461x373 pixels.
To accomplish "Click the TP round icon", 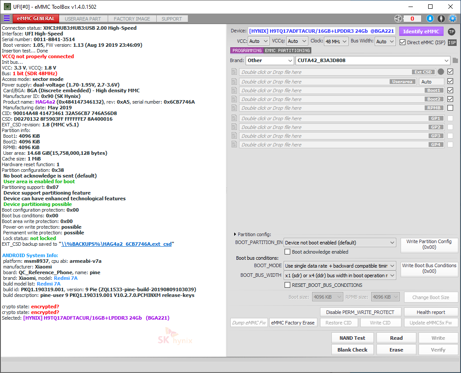I will [452, 31].
